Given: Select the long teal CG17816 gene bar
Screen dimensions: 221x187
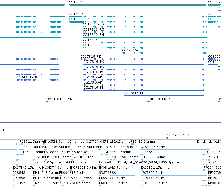Looking at the screenshot, I should pos(138,5).
